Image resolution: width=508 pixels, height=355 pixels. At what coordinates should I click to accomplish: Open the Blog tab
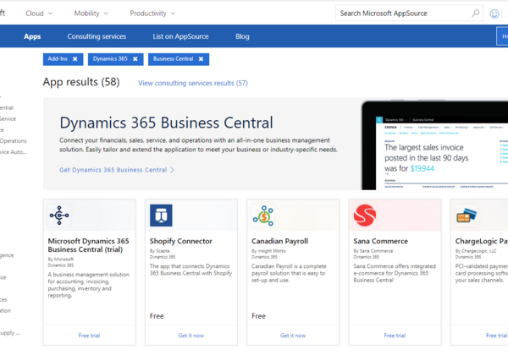pos(242,36)
